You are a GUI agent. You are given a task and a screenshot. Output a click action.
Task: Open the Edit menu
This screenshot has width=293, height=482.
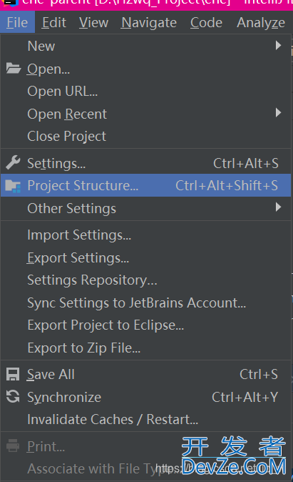(54, 22)
